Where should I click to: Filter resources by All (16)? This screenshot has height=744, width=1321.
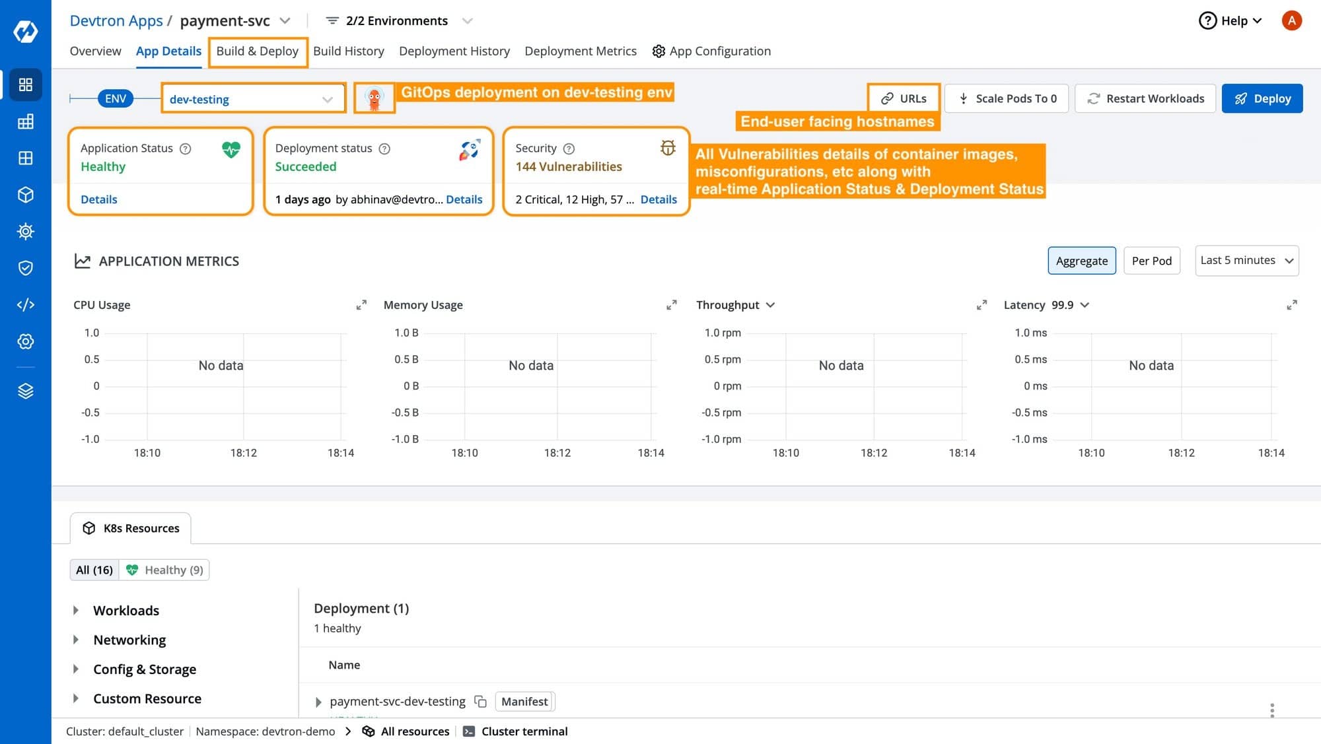[x=94, y=570]
